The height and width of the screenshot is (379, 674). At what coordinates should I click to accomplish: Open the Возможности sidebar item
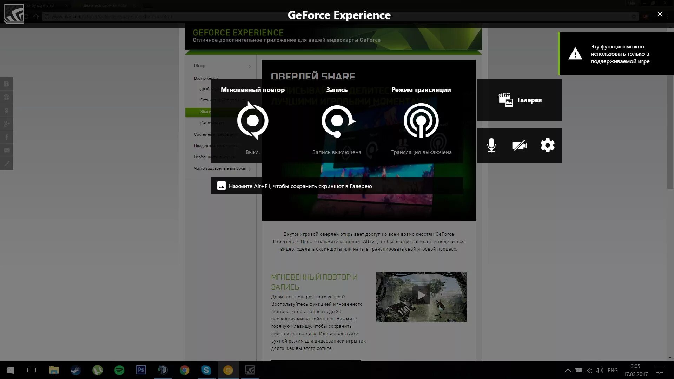[207, 78]
